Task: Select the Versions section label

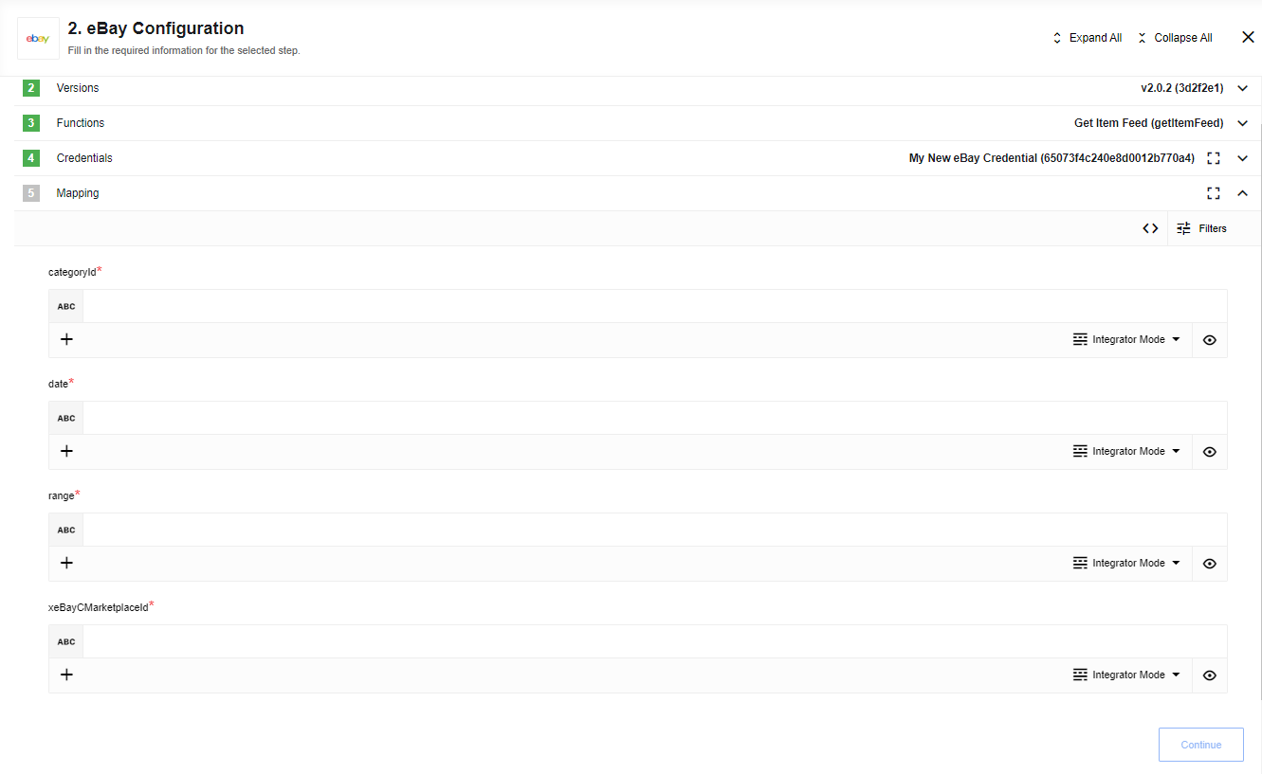Action: click(x=78, y=88)
